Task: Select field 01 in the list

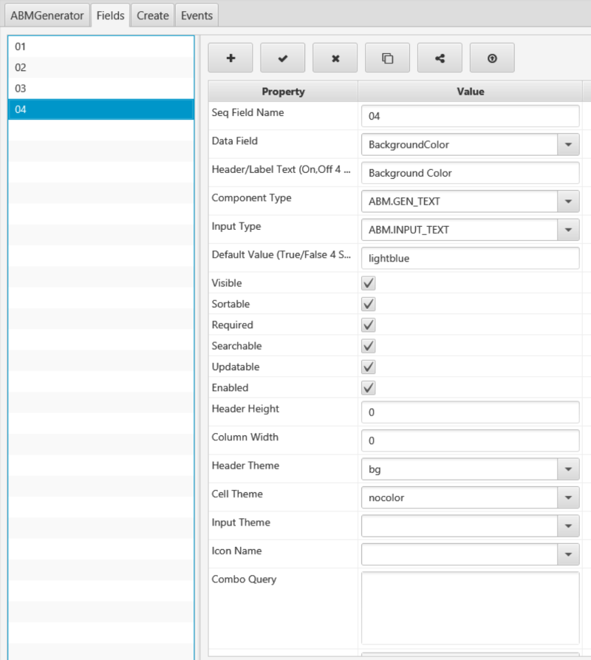Action: pos(101,47)
